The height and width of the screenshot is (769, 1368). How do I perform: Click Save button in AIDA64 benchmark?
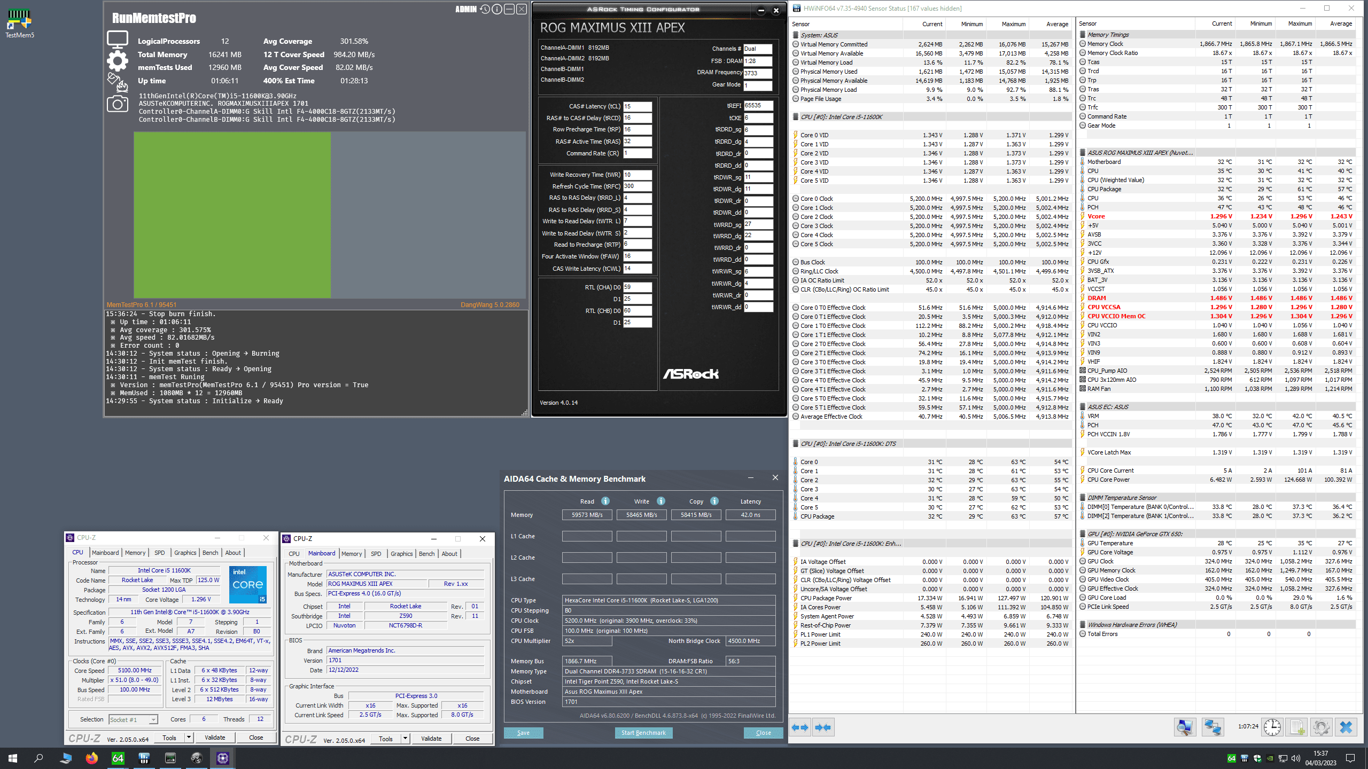click(523, 733)
